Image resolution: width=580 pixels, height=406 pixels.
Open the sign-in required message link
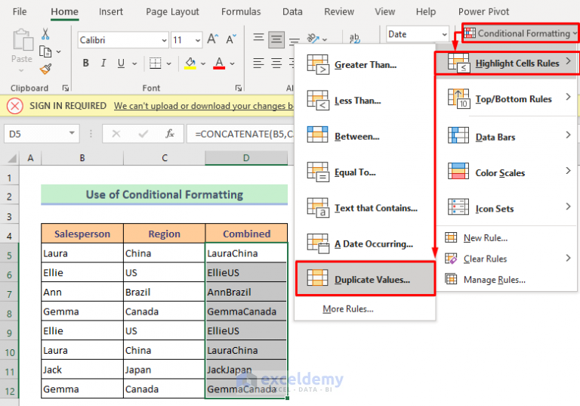[x=203, y=106]
